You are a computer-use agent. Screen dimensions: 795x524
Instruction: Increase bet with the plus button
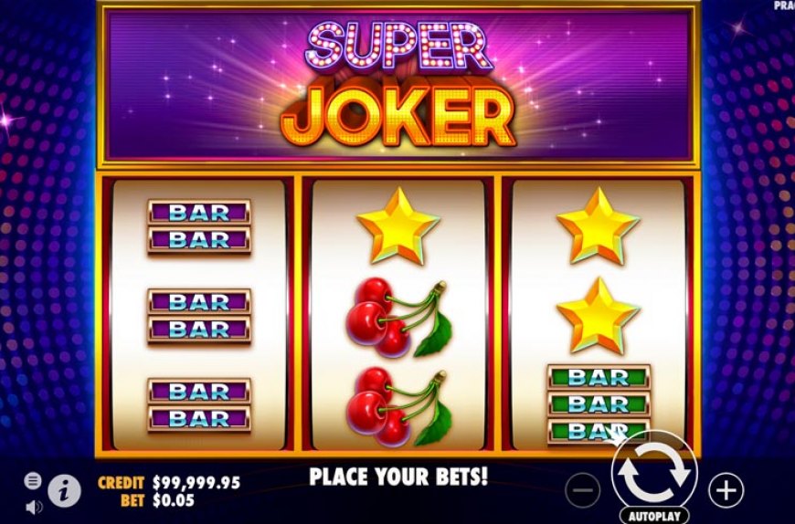tap(726, 490)
